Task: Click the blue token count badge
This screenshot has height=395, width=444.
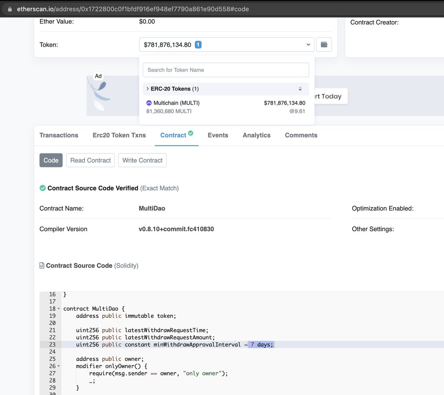Action: coord(198,44)
